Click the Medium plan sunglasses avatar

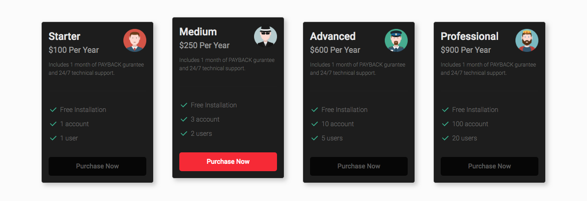pos(266,36)
